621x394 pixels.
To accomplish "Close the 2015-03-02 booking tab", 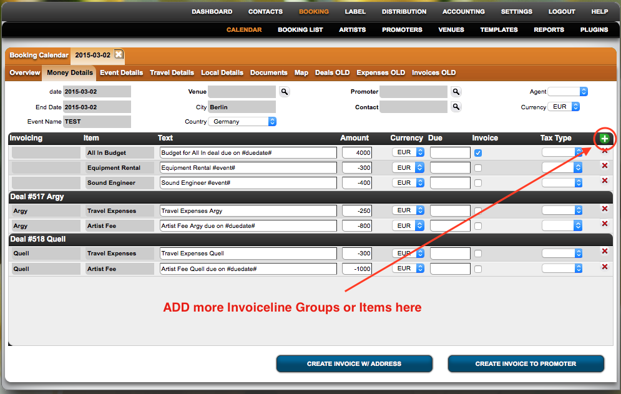I will click(x=119, y=55).
